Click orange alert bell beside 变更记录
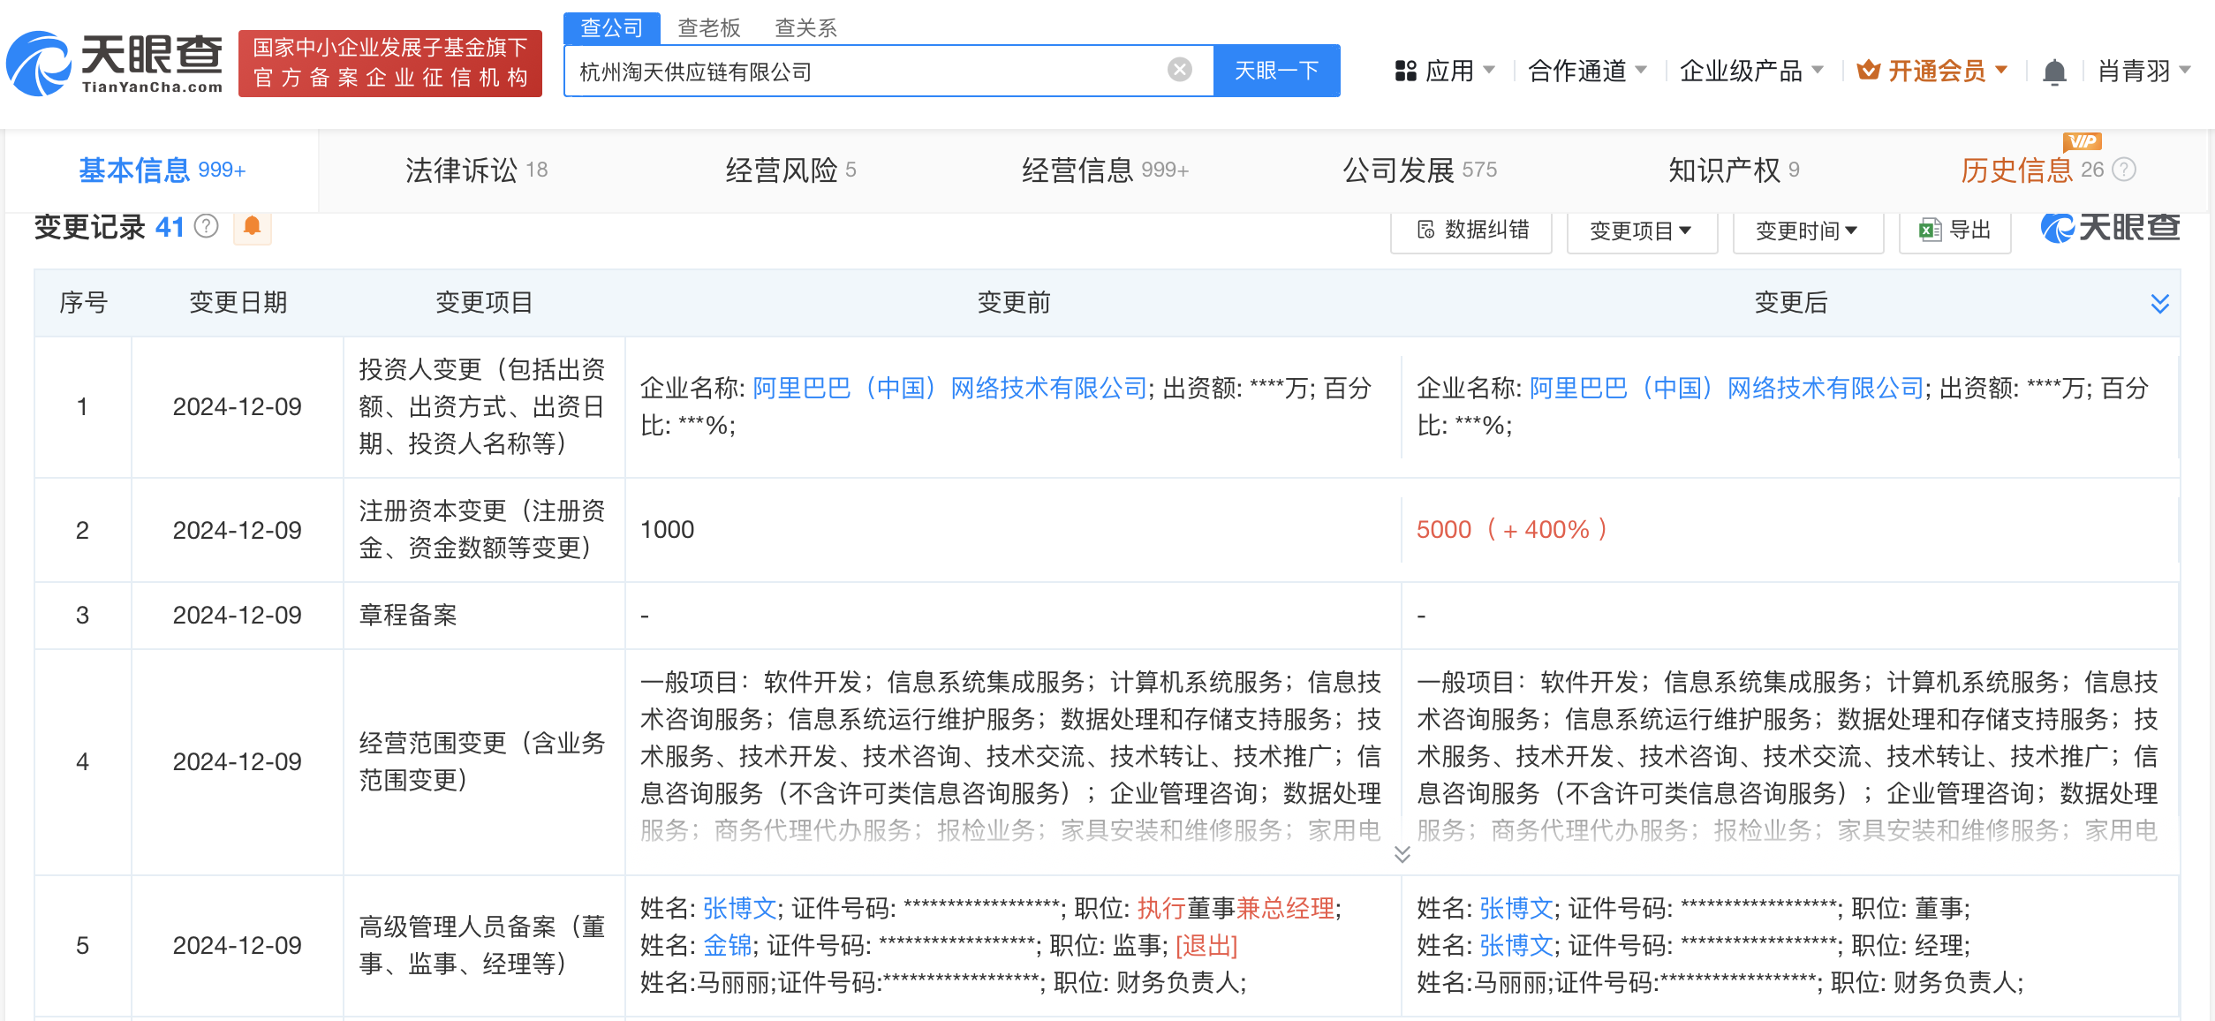This screenshot has width=2215, height=1021. [252, 227]
